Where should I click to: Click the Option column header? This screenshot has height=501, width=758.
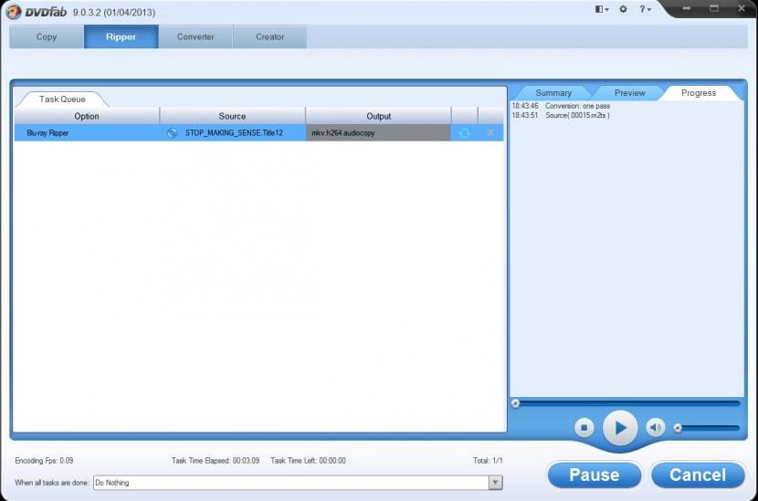(x=87, y=116)
